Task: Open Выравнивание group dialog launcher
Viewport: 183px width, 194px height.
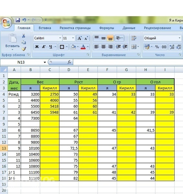Action: pyautogui.click(x=138, y=55)
